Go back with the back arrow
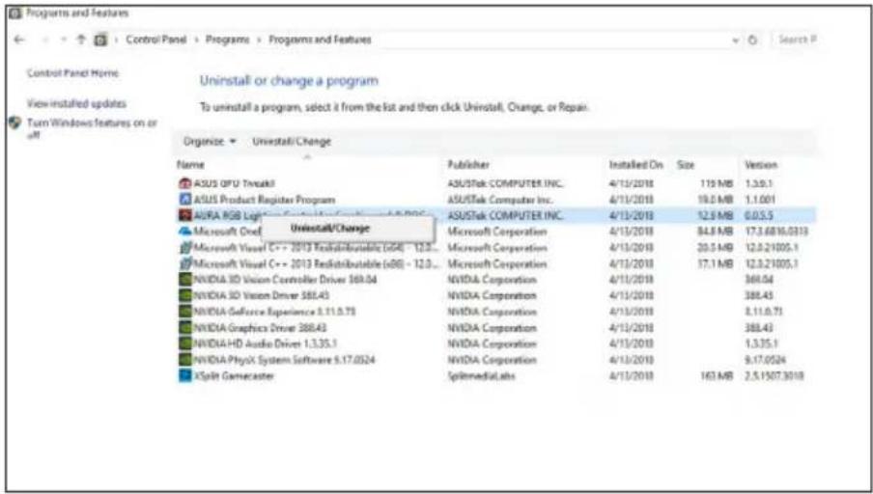This screenshot has width=873, height=494. pyautogui.click(x=19, y=40)
